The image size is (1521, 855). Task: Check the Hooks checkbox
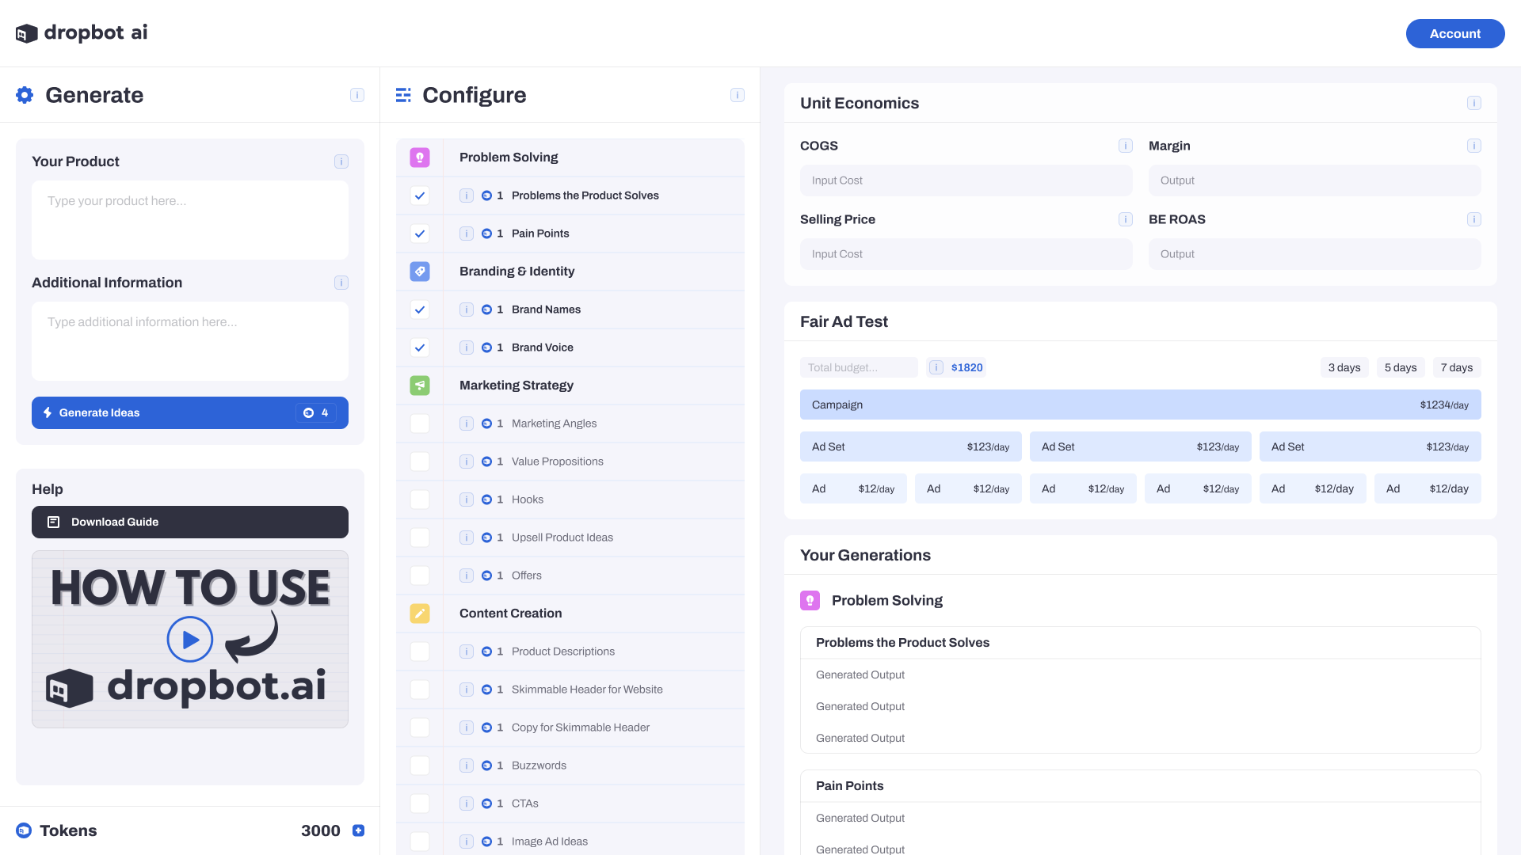click(x=420, y=500)
